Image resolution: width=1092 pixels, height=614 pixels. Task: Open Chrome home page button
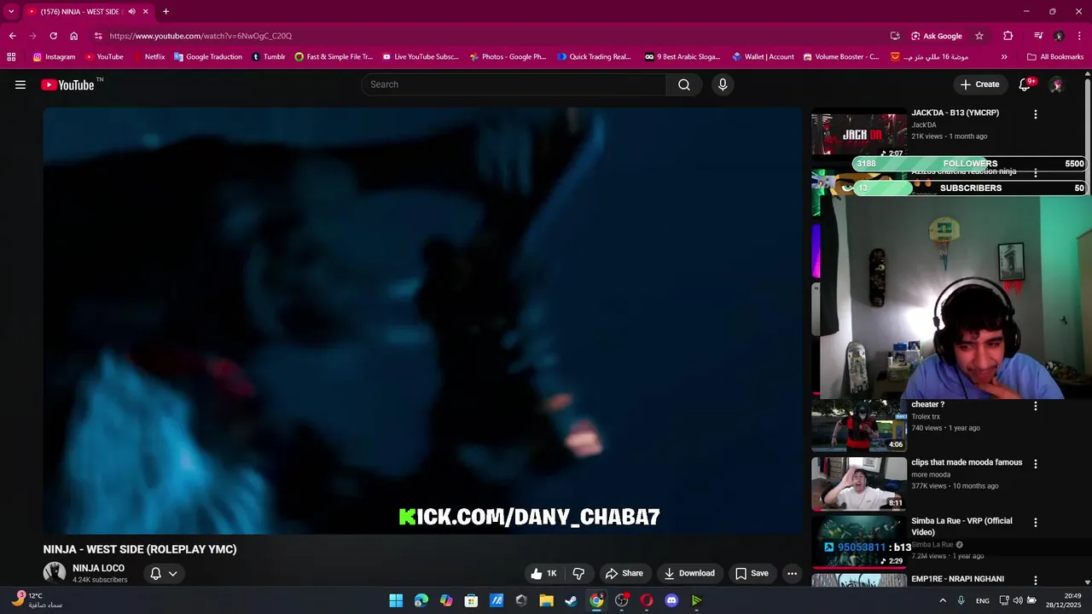pos(74,36)
